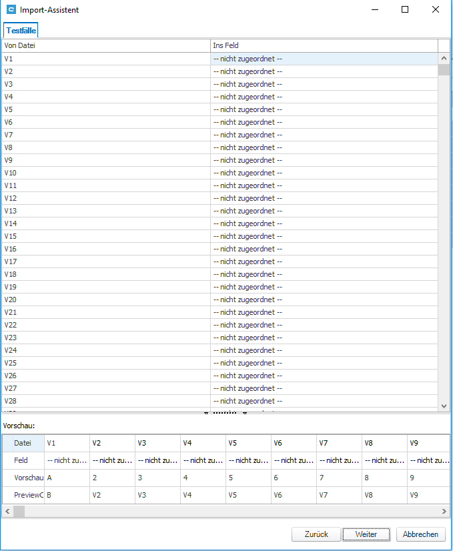
Task: Open field assignment dropdown for V12 row
Action: [x=324, y=198]
